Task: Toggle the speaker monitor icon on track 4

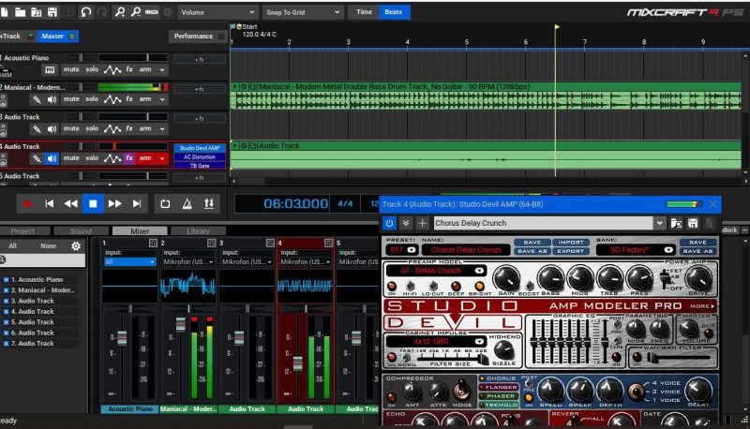Action: pos(52,158)
